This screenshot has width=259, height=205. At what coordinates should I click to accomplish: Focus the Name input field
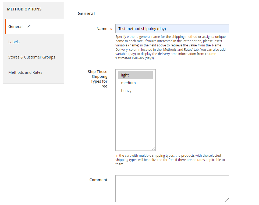[x=172, y=29]
